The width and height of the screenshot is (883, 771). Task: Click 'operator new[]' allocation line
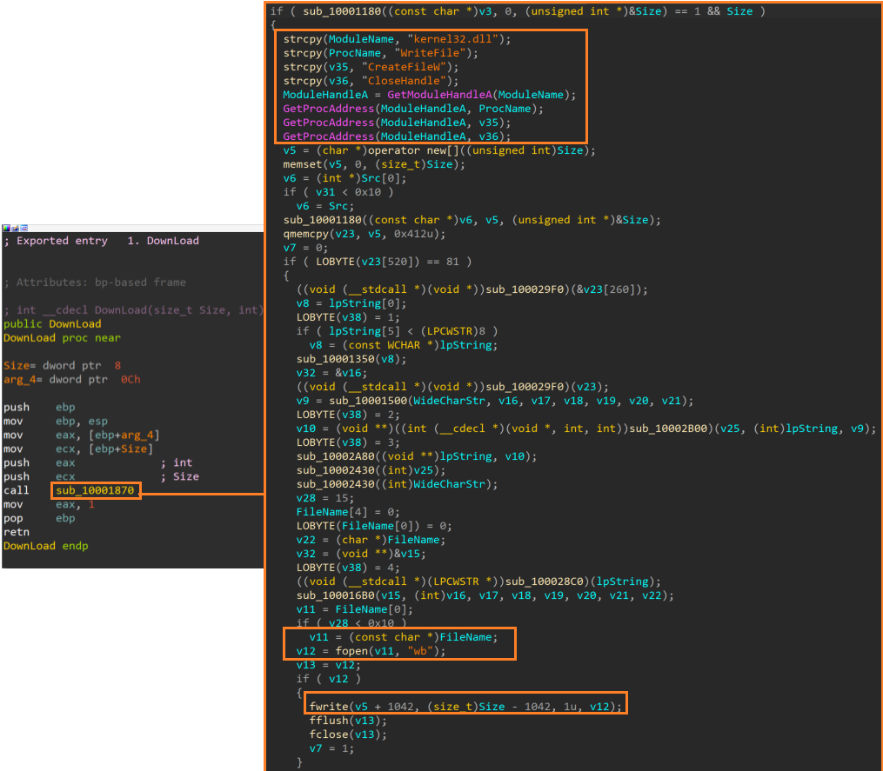click(439, 150)
